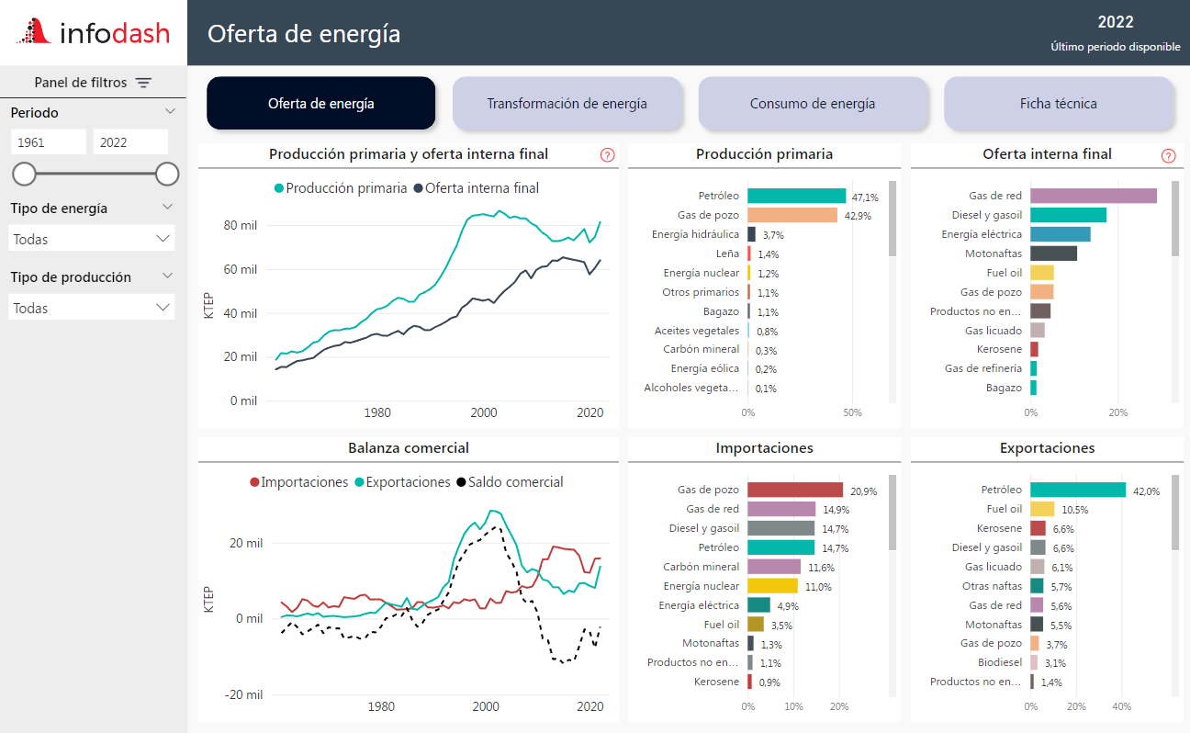
Task: Click the Energía hidráulica label
Action: point(695,234)
